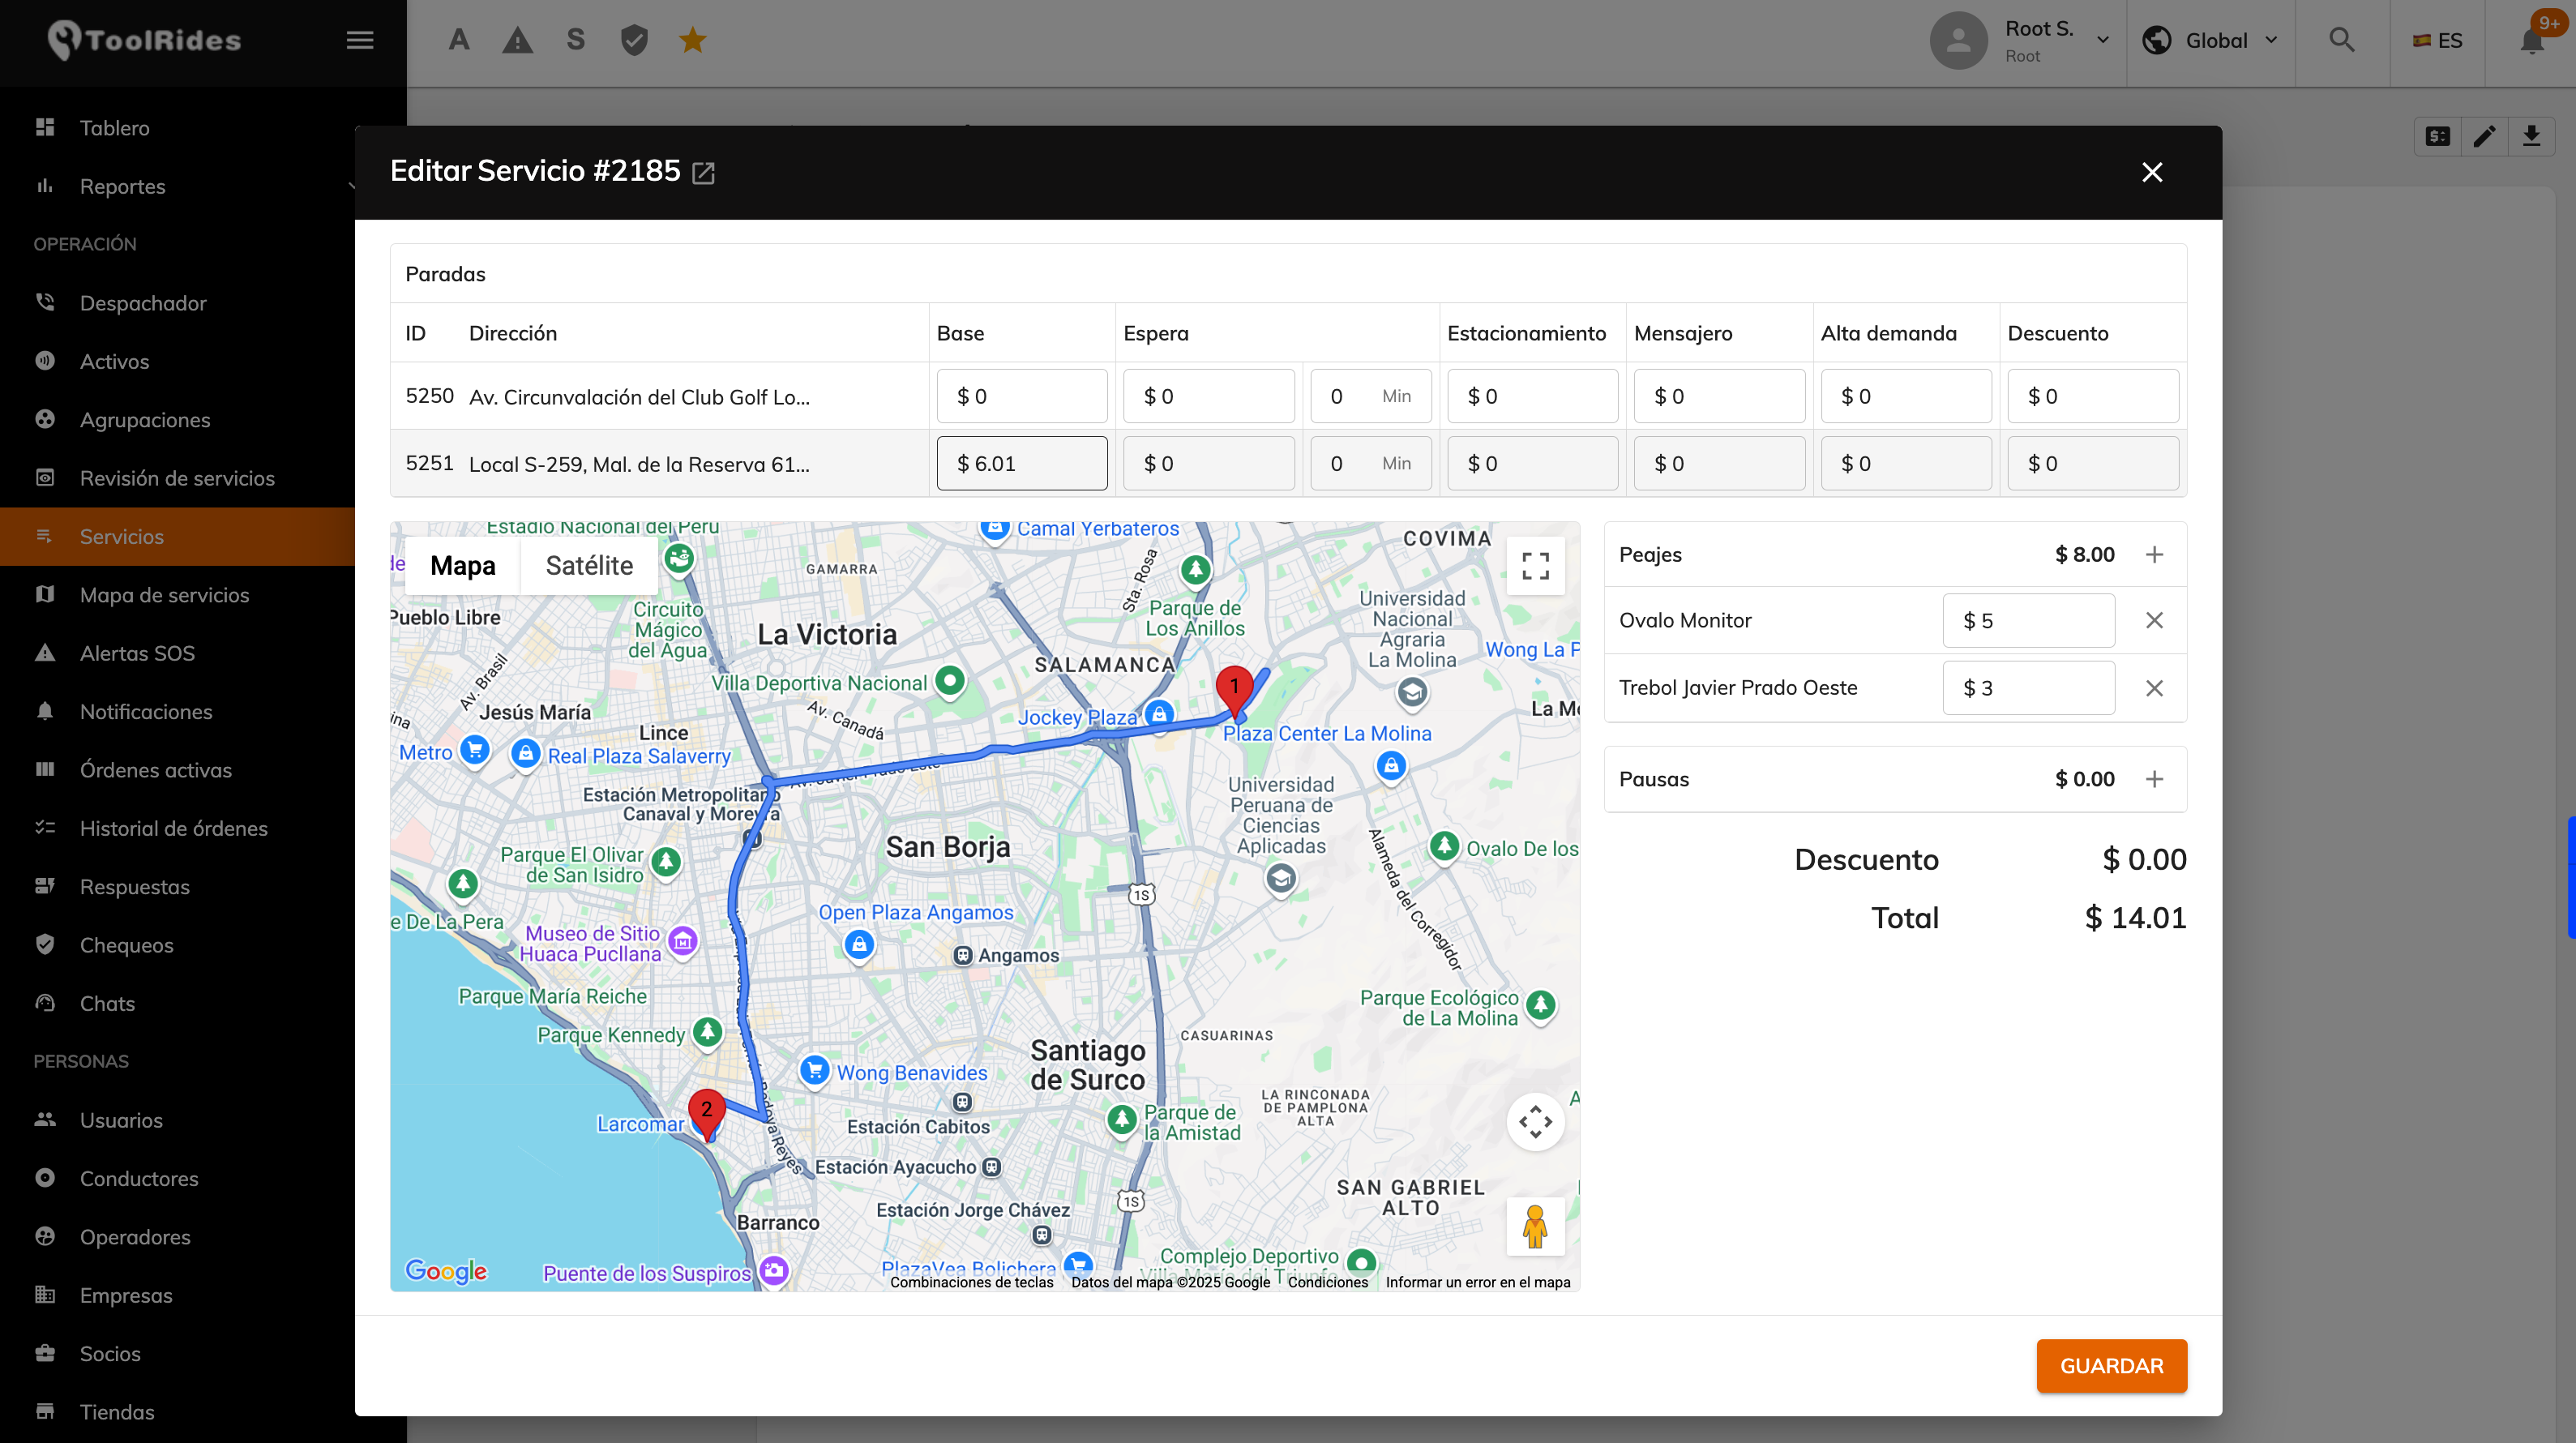Edit Mensajero field for stop 5250
The width and height of the screenshot is (2576, 1443).
pyautogui.click(x=1719, y=396)
